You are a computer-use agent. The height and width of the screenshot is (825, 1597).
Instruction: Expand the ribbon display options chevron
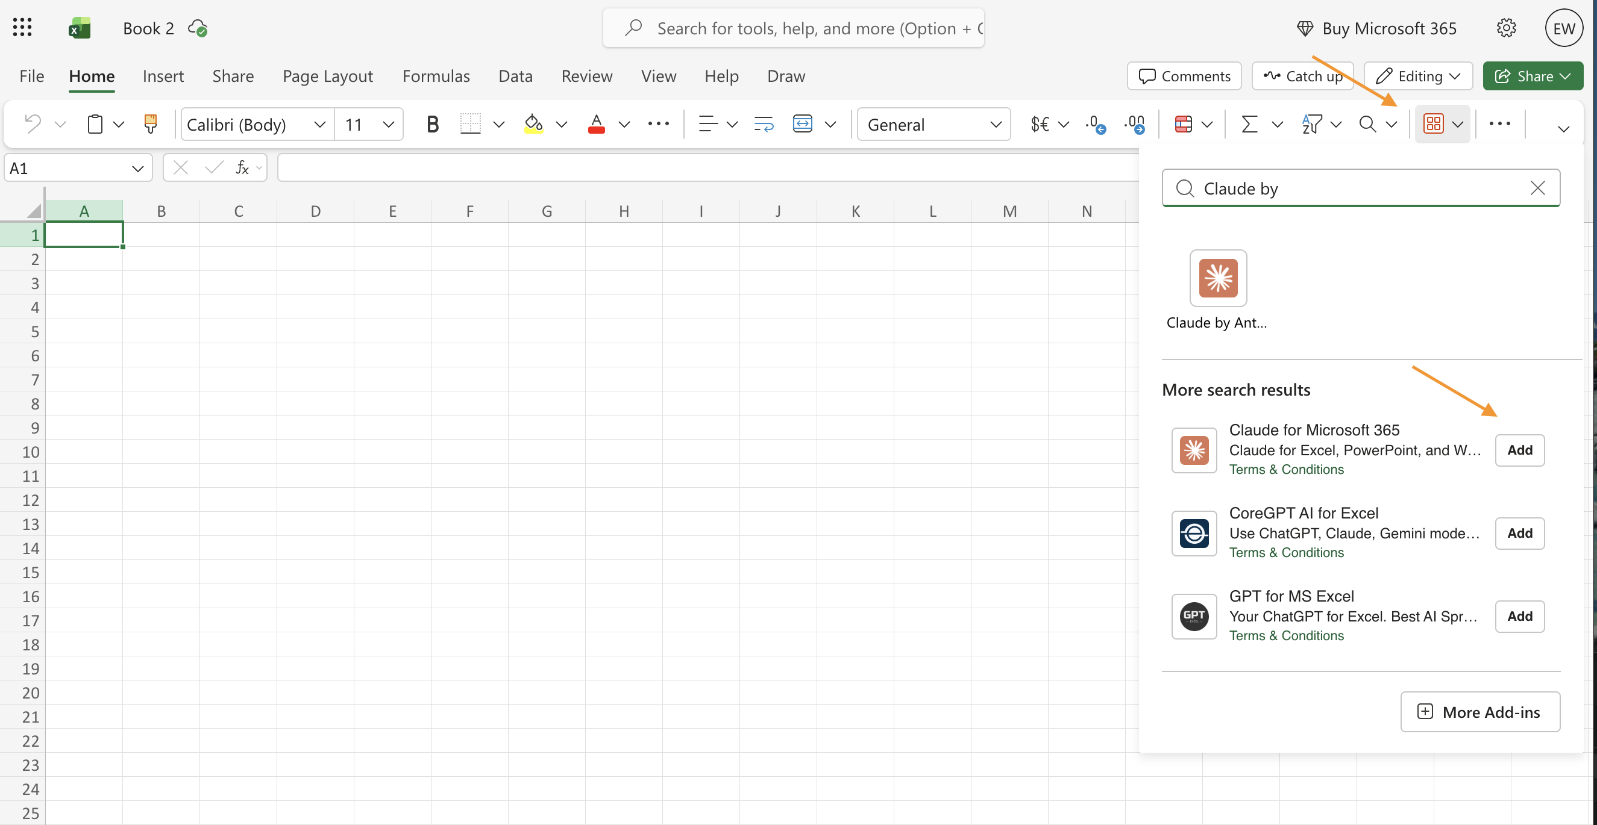pyautogui.click(x=1563, y=129)
